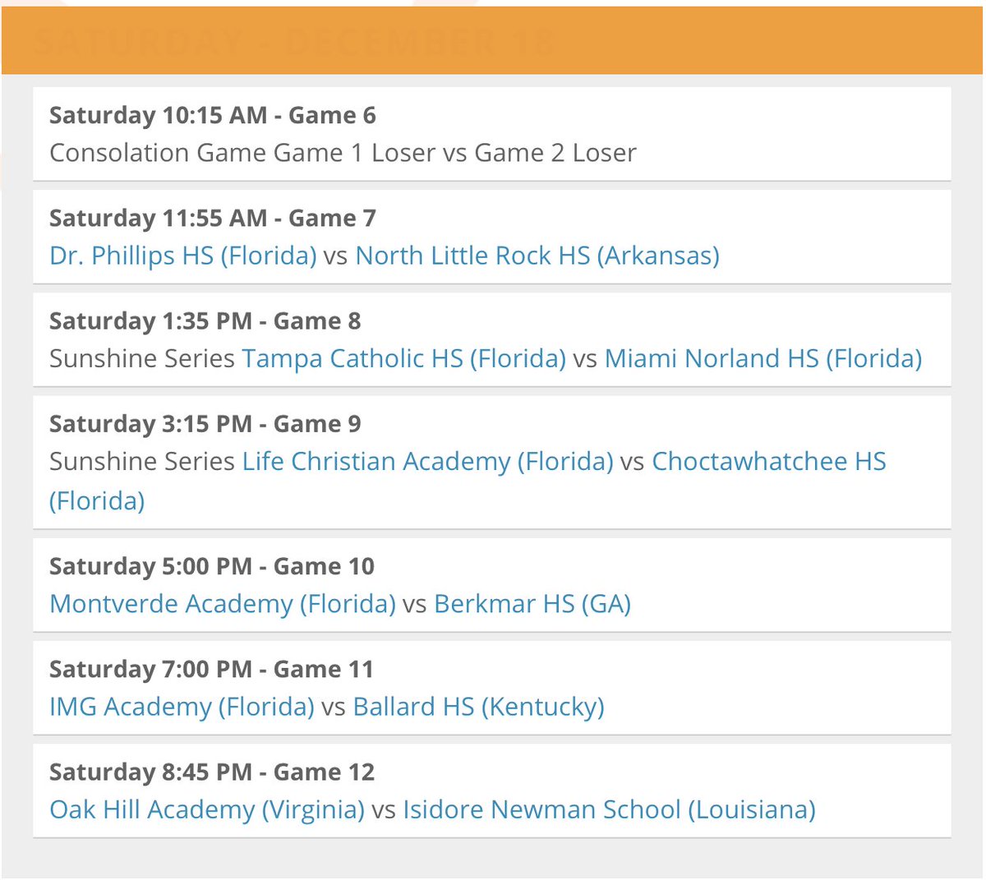This screenshot has height=880, width=986.
Task: Click the orange Saturday December 18 header
Action: tap(492, 40)
